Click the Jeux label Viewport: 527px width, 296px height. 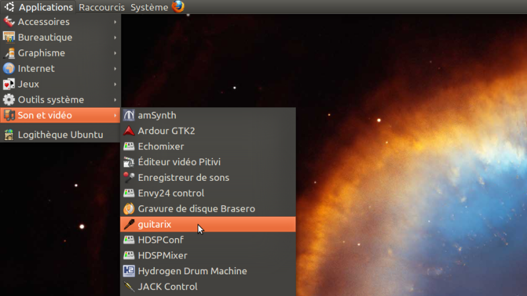[x=28, y=84]
